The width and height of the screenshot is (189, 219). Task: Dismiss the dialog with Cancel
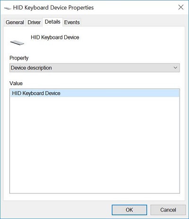[x=168, y=210]
